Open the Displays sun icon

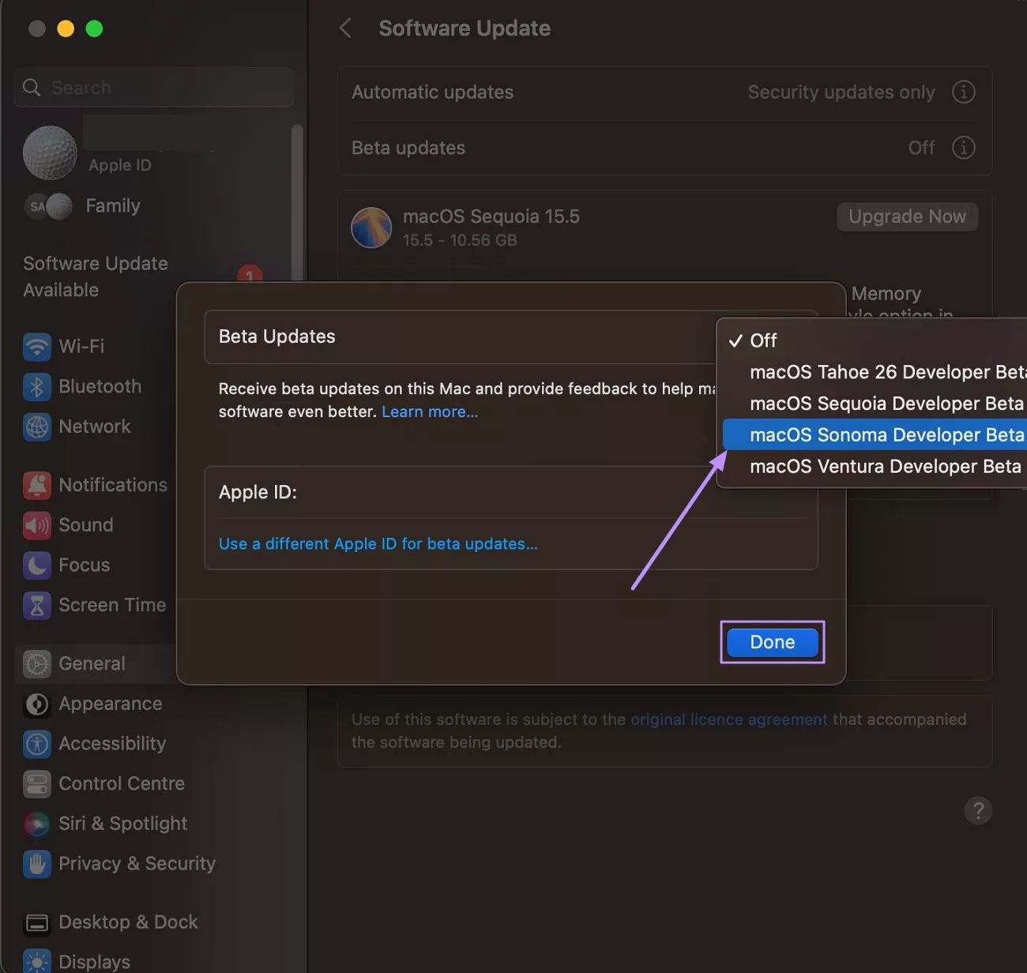coord(36,962)
